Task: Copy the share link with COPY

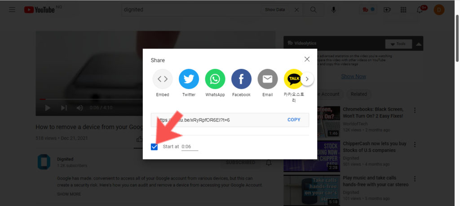Action: pos(294,120)
